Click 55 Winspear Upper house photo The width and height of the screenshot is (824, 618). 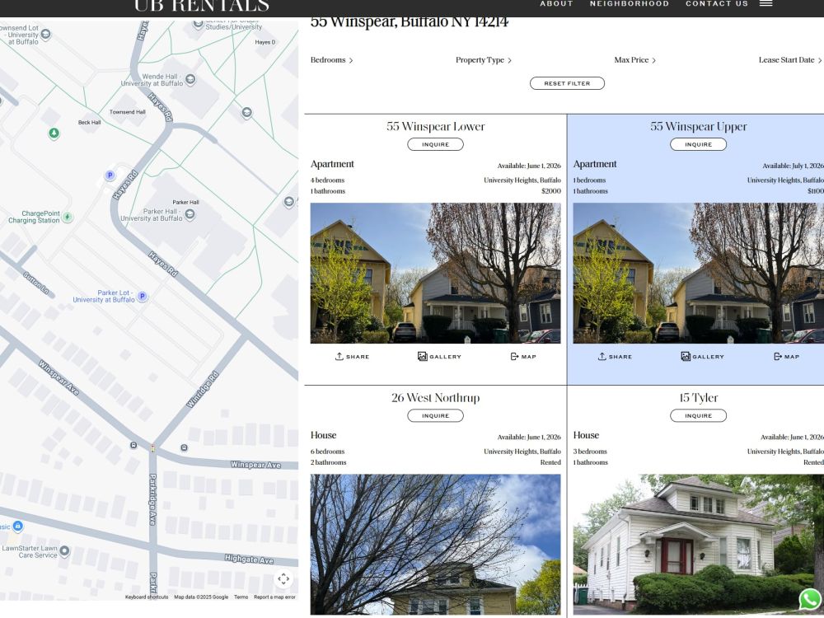[699, 274]
